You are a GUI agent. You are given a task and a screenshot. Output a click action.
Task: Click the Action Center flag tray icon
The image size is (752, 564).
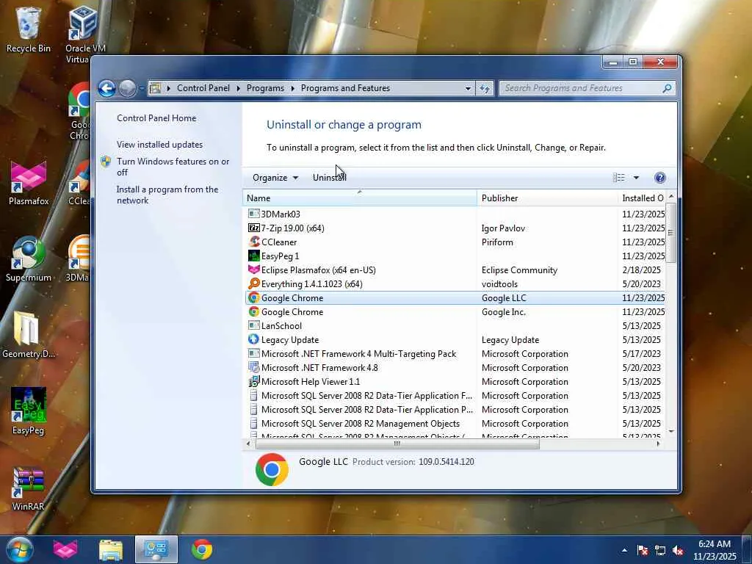point(643,551)
